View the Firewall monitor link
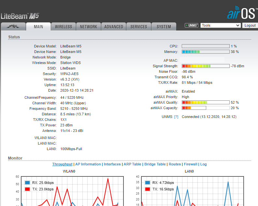 [191, 164]
